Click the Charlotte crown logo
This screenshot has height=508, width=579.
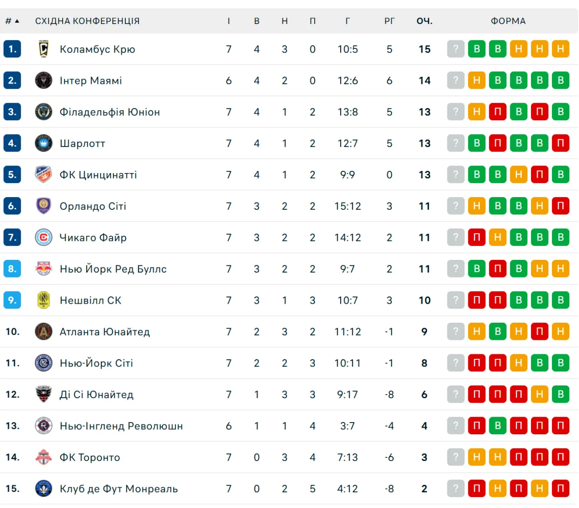coord(43,143)
